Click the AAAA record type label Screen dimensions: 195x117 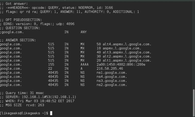coord(85,64)
